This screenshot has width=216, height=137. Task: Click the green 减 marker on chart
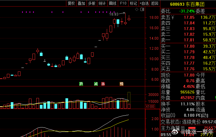coord(96,84)
